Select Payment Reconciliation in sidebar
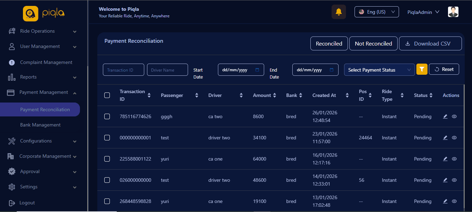This screenshot has width=472, height=212. (40, 109)
